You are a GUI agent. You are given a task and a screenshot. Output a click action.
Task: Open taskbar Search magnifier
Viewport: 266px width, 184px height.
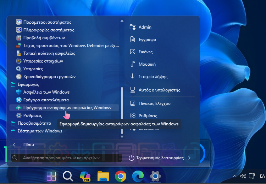point(68,176)
